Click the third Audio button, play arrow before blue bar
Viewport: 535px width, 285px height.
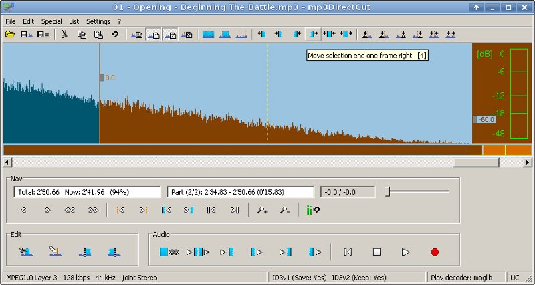point(227,252)
